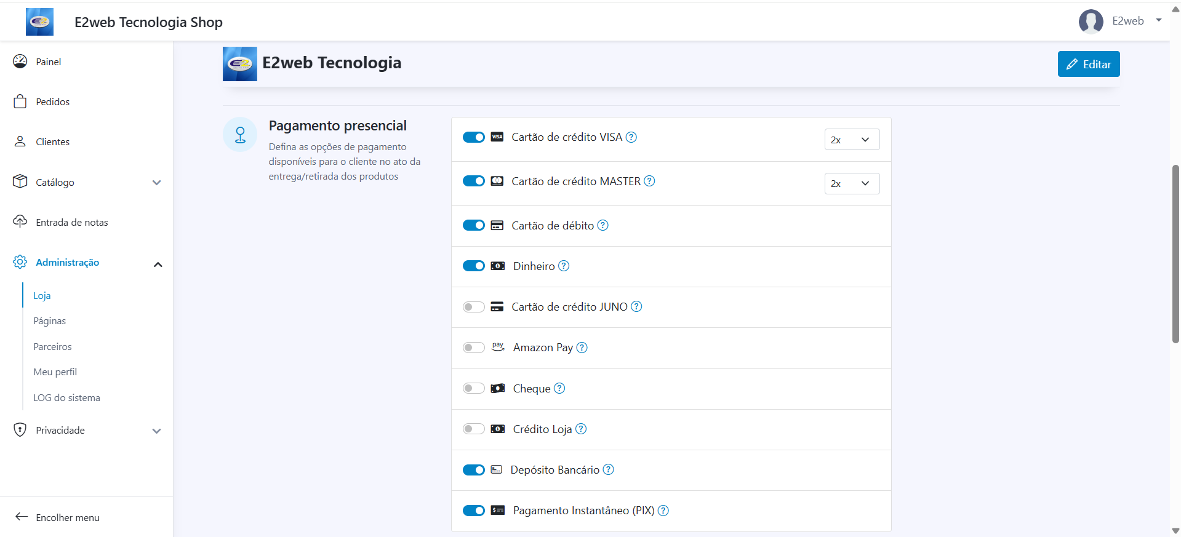The height and width of the screenshot is (537, 1181).
Task: Enable Crédito Loja toggle
Action: tap(474, 429)
